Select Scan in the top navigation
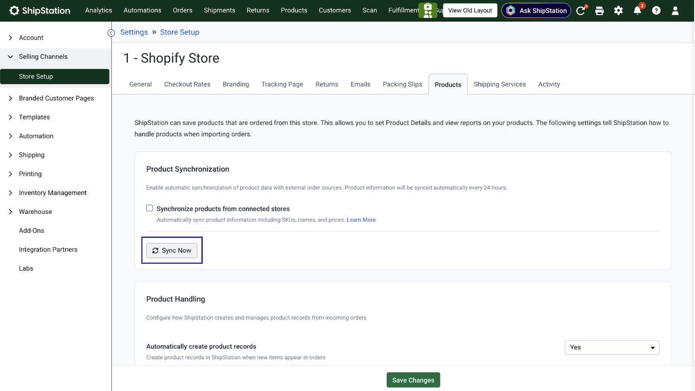 [370, 10]
